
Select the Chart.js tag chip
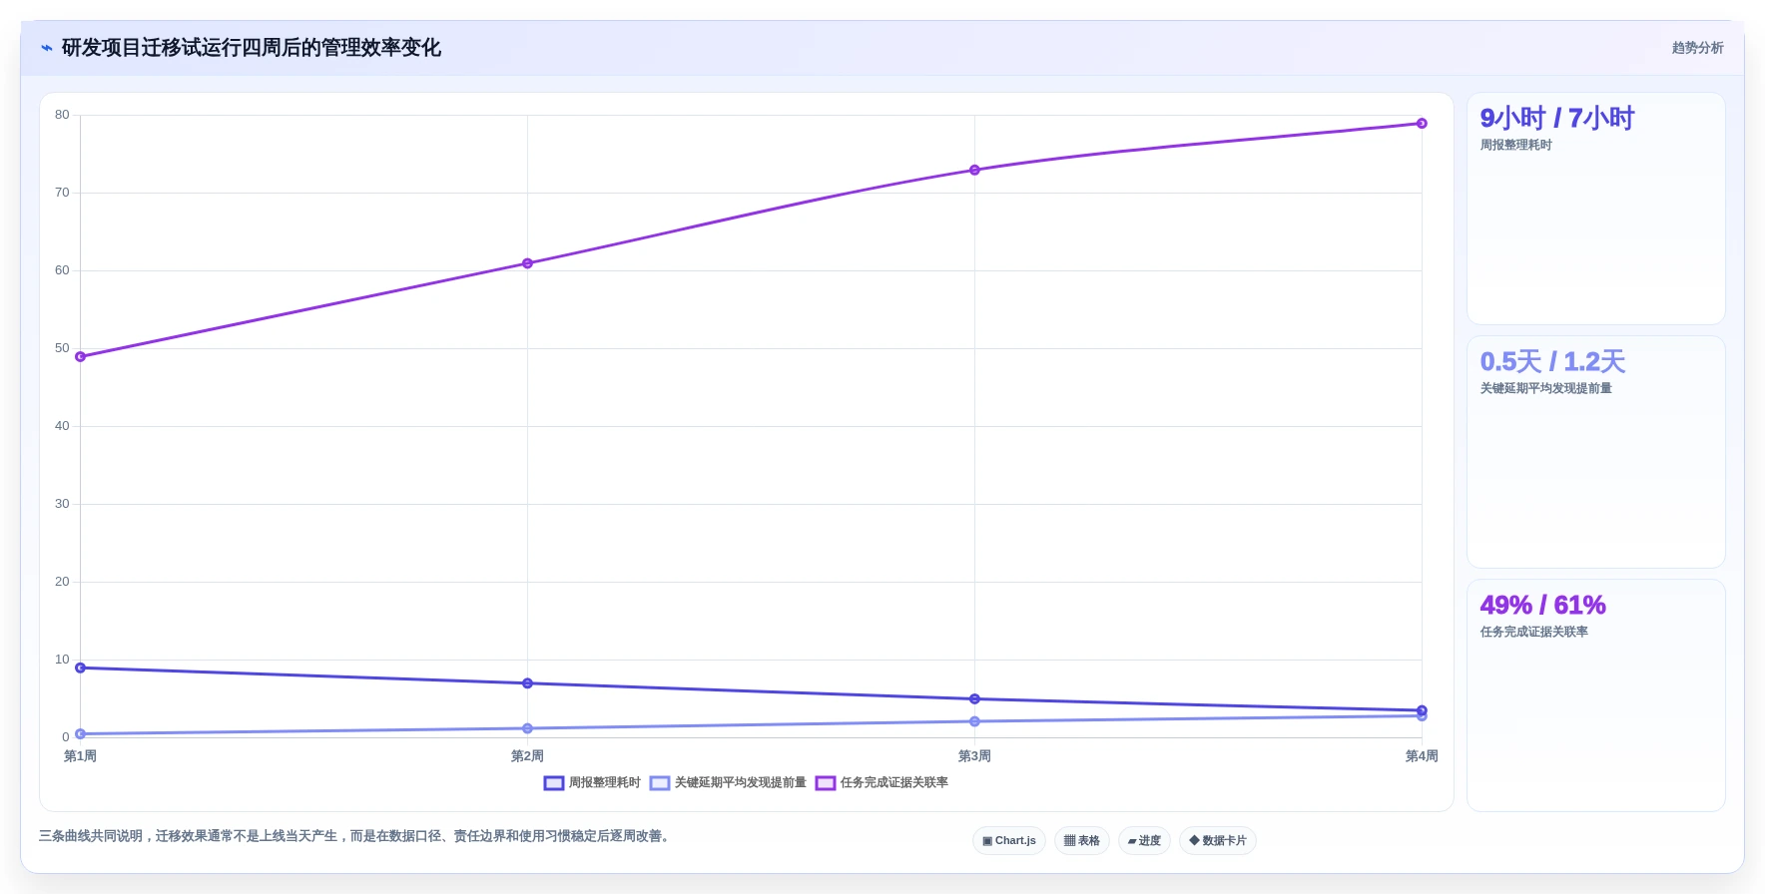click(x=1009, y=841)
